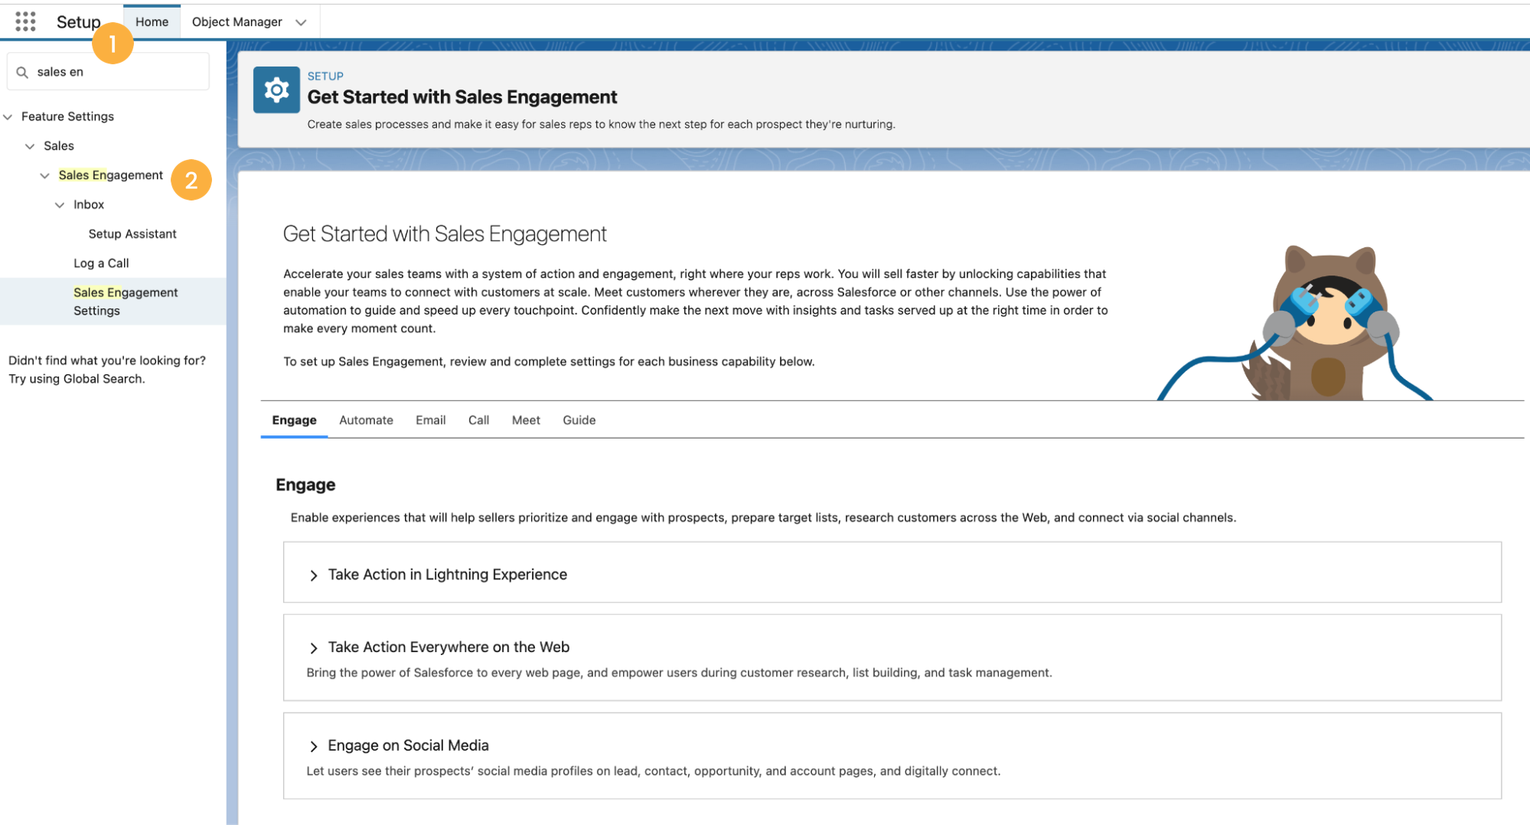This screenshot has height=825, width=1530.
Task: Open Sales Engagement Settings in sidebar
Action: (126, 302)
